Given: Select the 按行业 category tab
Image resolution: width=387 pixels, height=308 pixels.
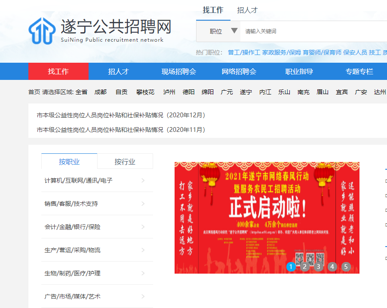Looking at the screenshot, I should [125, 162].
